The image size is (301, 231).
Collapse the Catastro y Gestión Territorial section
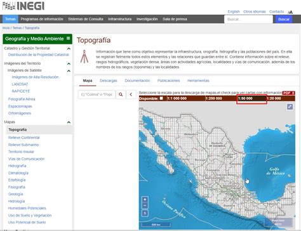tap(69, 48)
